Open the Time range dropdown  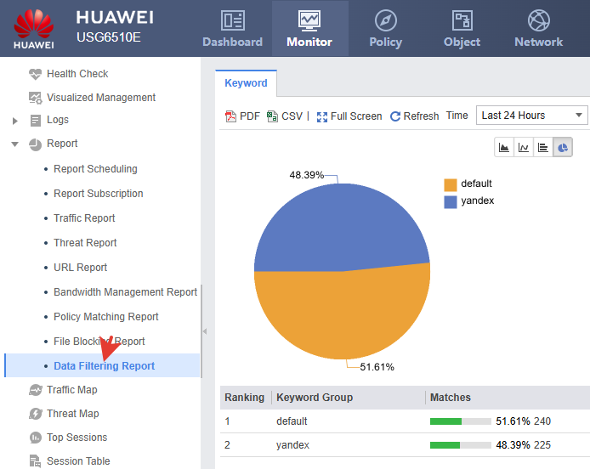(532, 116)
